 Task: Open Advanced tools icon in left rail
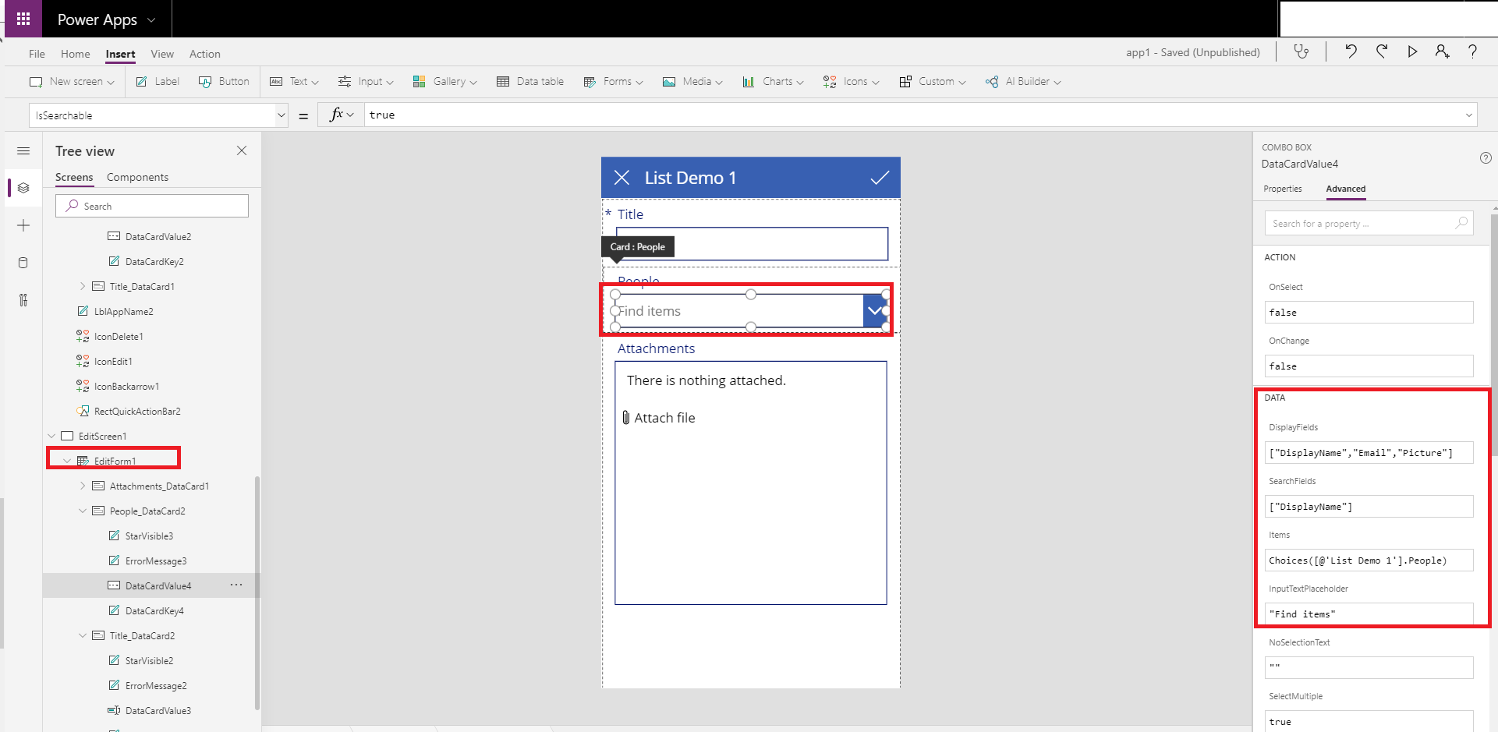tap(23, 300)
